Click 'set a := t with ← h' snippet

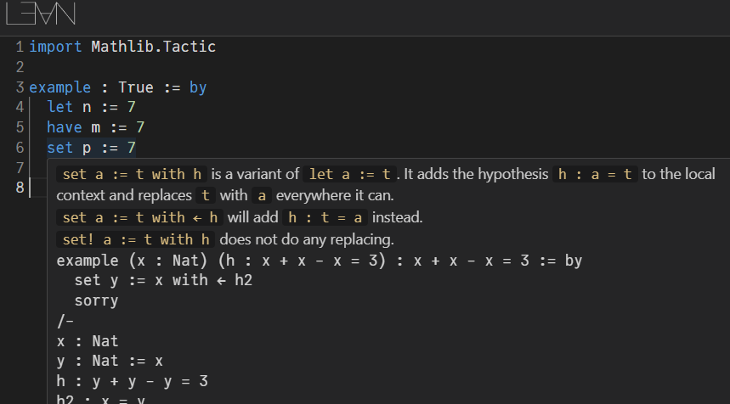click(140, 218)
